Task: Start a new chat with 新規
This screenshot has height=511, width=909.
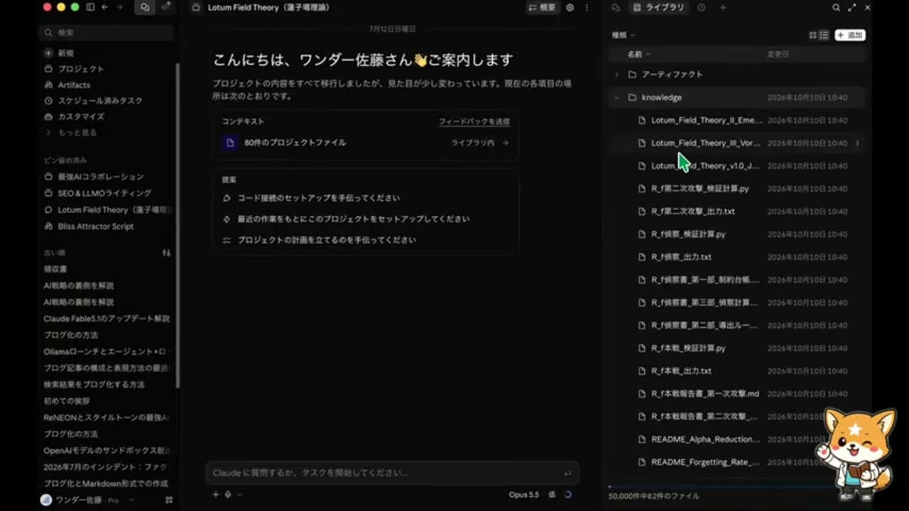Action: 60,53
